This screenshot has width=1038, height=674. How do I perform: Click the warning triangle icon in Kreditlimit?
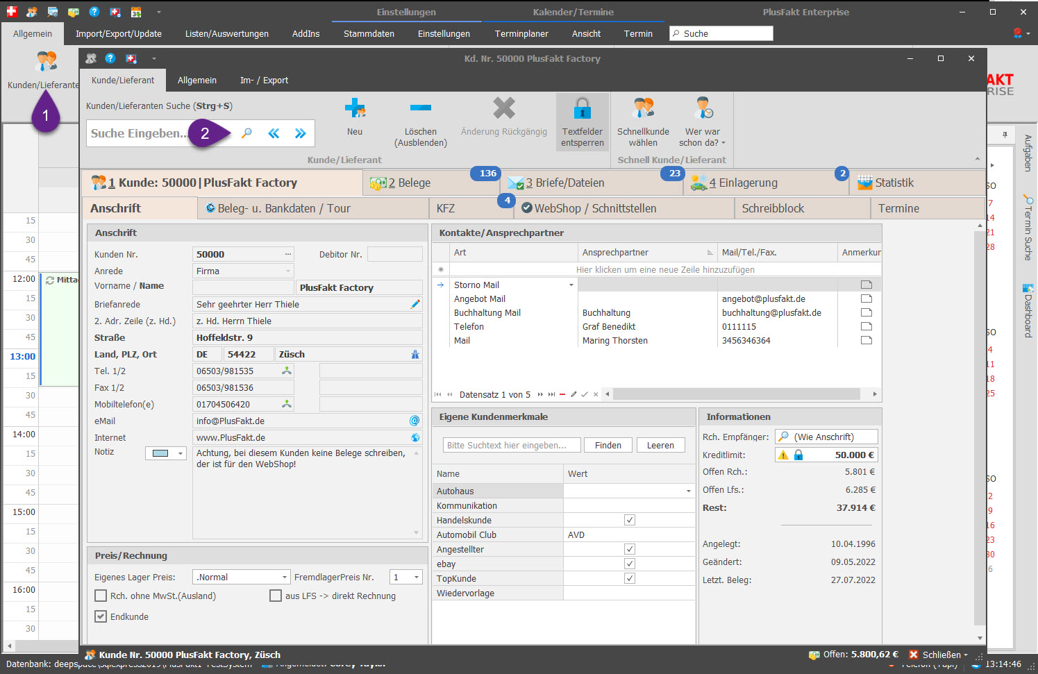point(783,455)
